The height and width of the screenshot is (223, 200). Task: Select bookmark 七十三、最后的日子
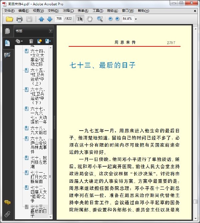pos(38,211)
